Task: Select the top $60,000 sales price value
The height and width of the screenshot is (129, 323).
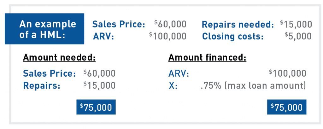Action: [170, 24]
